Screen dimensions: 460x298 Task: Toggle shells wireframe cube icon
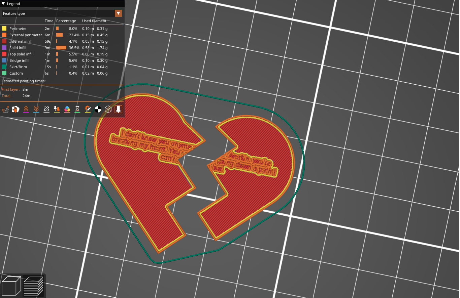108,109
